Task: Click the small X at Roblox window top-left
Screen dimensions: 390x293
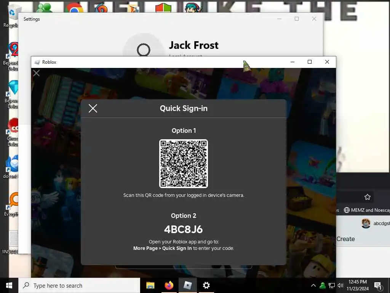Action: pyautogui.click(x=36, y=73)
